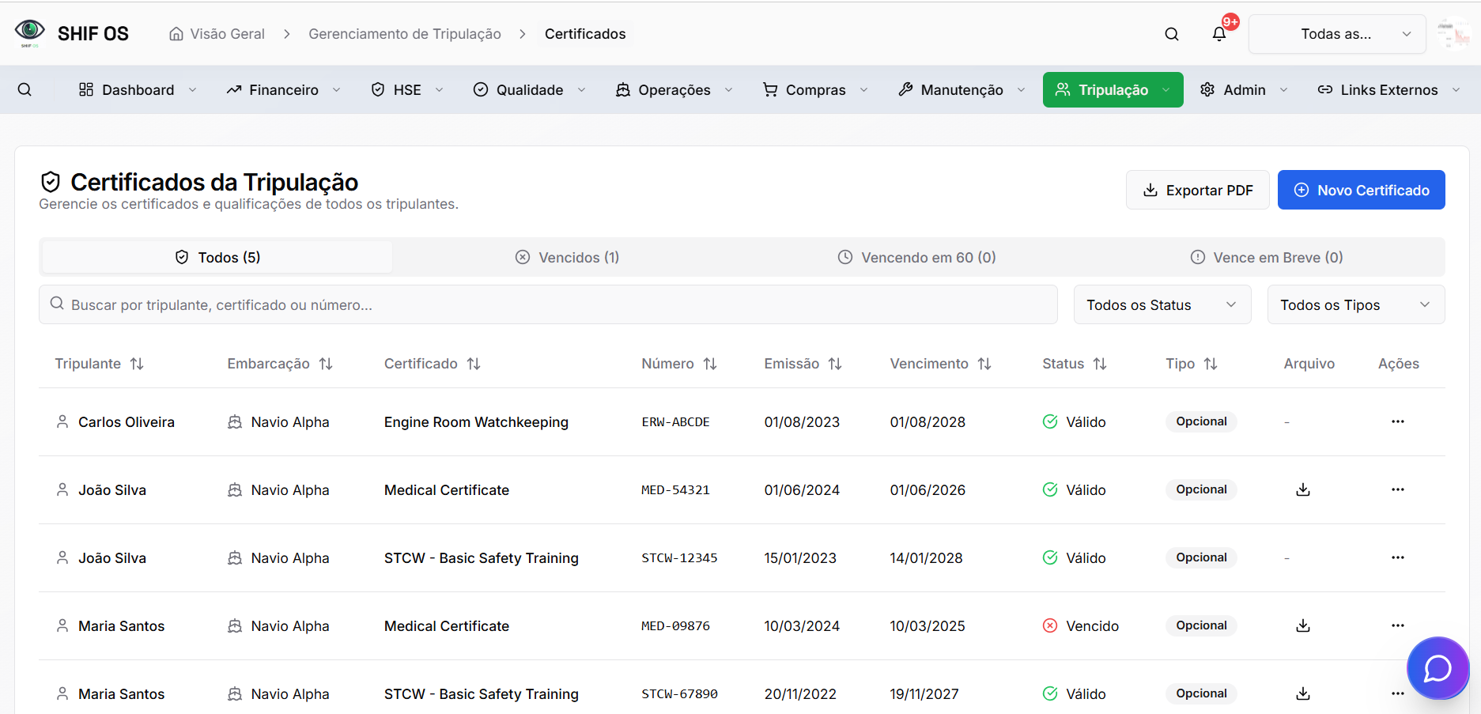Open the notifications bell
The width and height of the screenshot is (1481, 714).
pos(1219,34)
